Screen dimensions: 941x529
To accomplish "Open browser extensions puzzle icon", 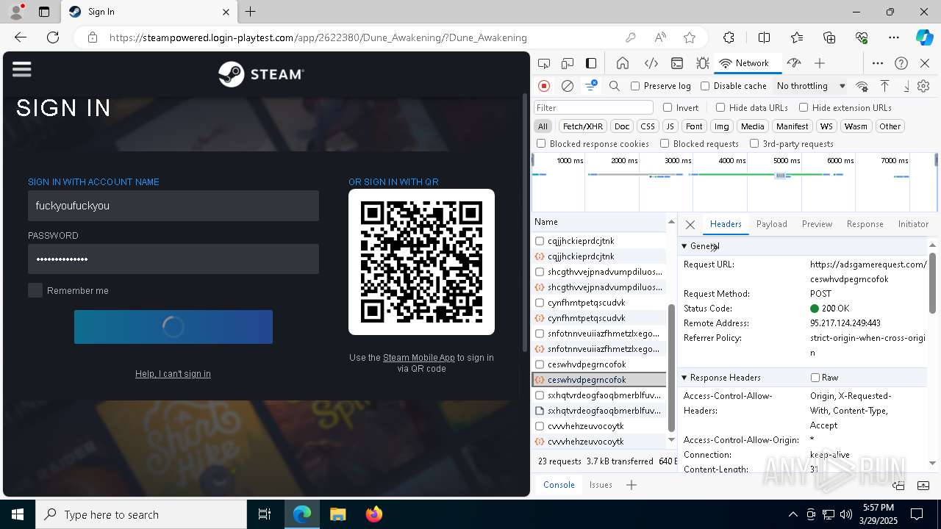I will 729,37.
